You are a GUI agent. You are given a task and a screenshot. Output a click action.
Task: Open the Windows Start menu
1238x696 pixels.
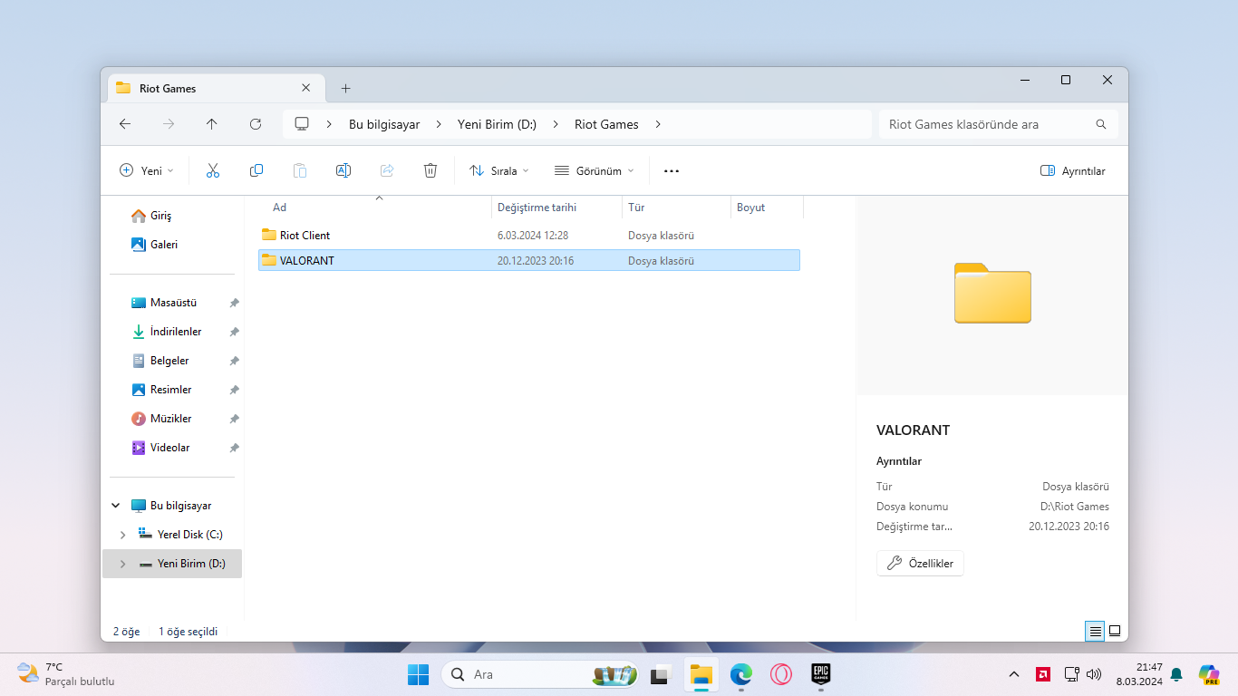click(418, 674)
